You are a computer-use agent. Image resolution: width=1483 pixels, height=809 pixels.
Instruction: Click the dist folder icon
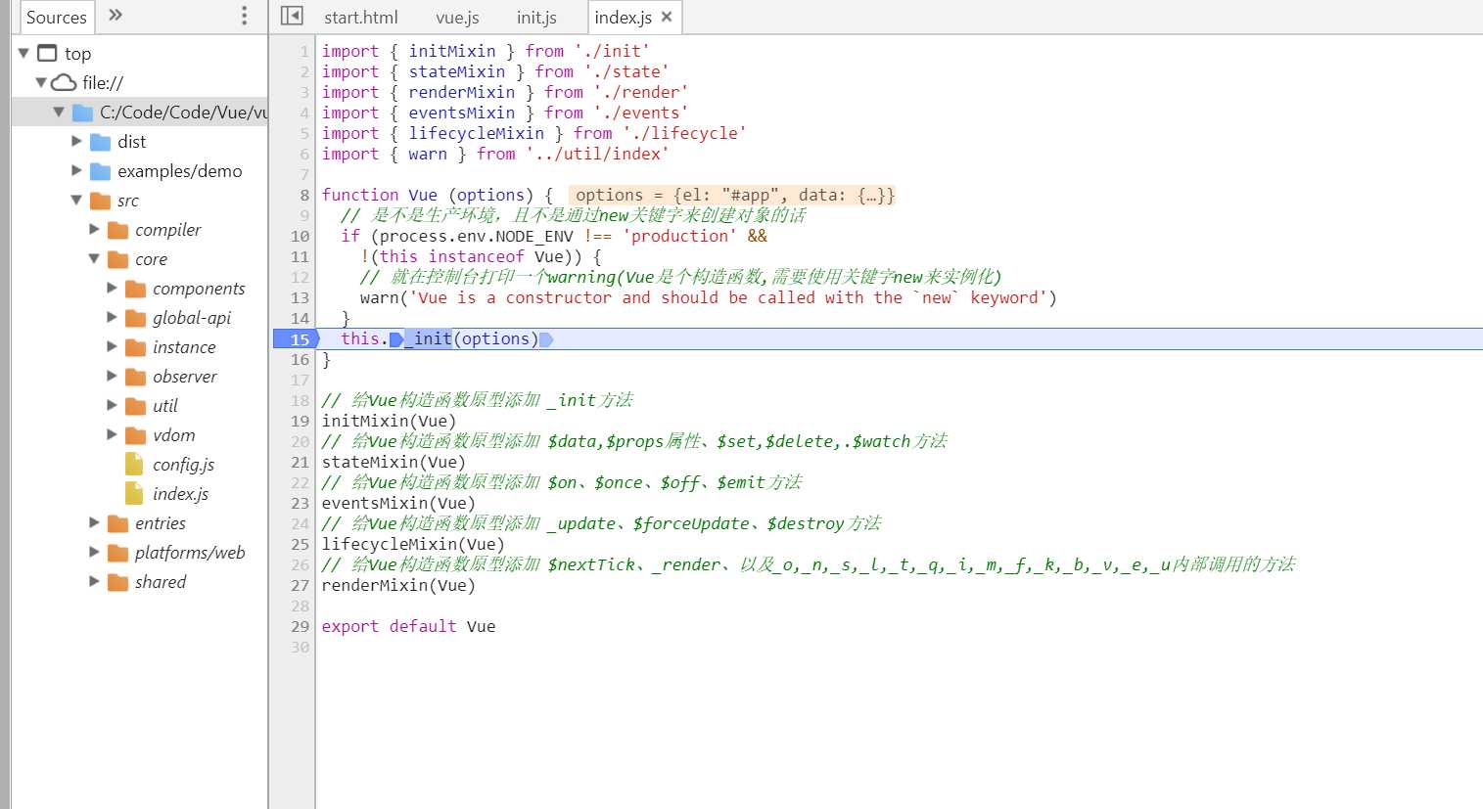point(100,142)
